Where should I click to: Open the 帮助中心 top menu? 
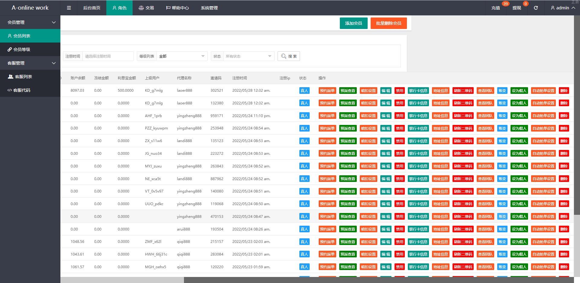pos(177,8)
